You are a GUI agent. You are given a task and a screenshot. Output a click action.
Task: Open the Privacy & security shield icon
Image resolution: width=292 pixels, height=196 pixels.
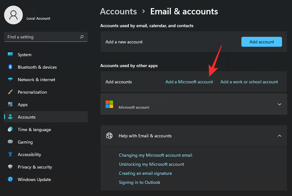click(10, 167)
